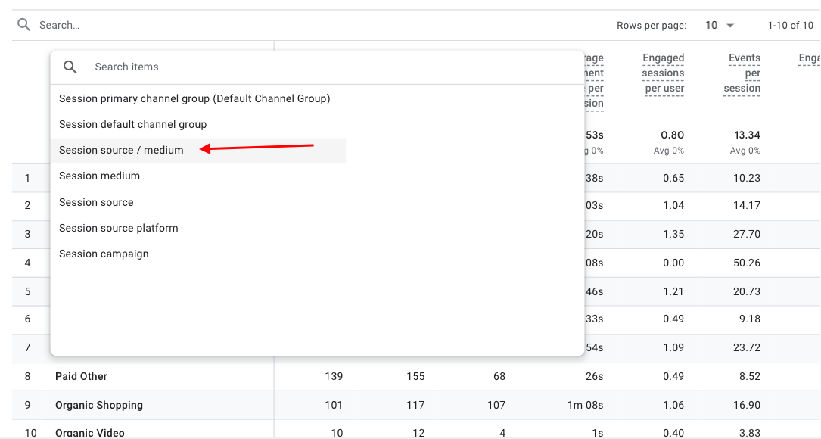
Task: Click the 13.34 events per session total
Action: pos(746,135)
